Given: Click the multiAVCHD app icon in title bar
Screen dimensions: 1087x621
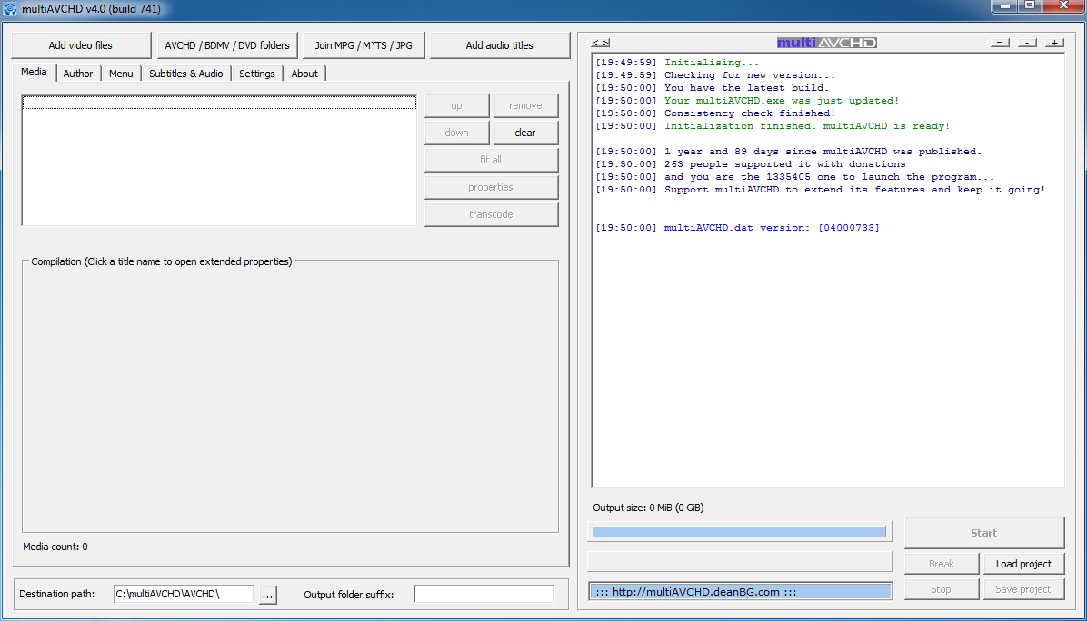Looking at the screenshot, I should tap(10, 9).
